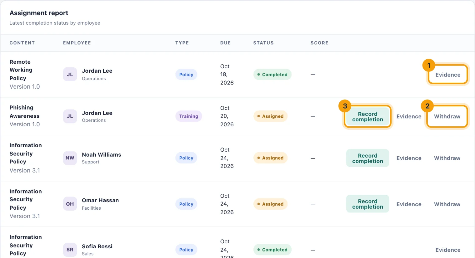The width and height of the screenshot is (475, 258).
Task: Click the NW avatar for Noah Williams
Action: coord(70,158)
